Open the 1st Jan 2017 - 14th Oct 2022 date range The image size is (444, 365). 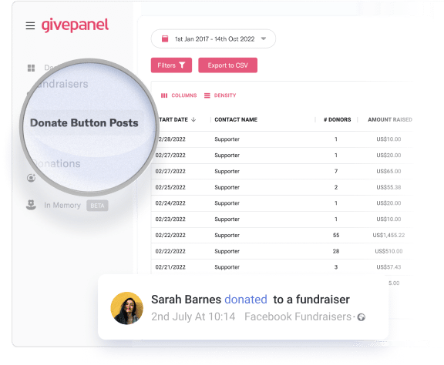214,39
